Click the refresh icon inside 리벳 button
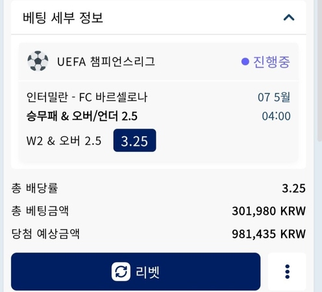 (x=121, y=271)
